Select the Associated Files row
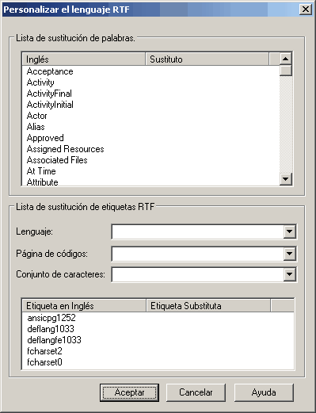 coord(150,160)
